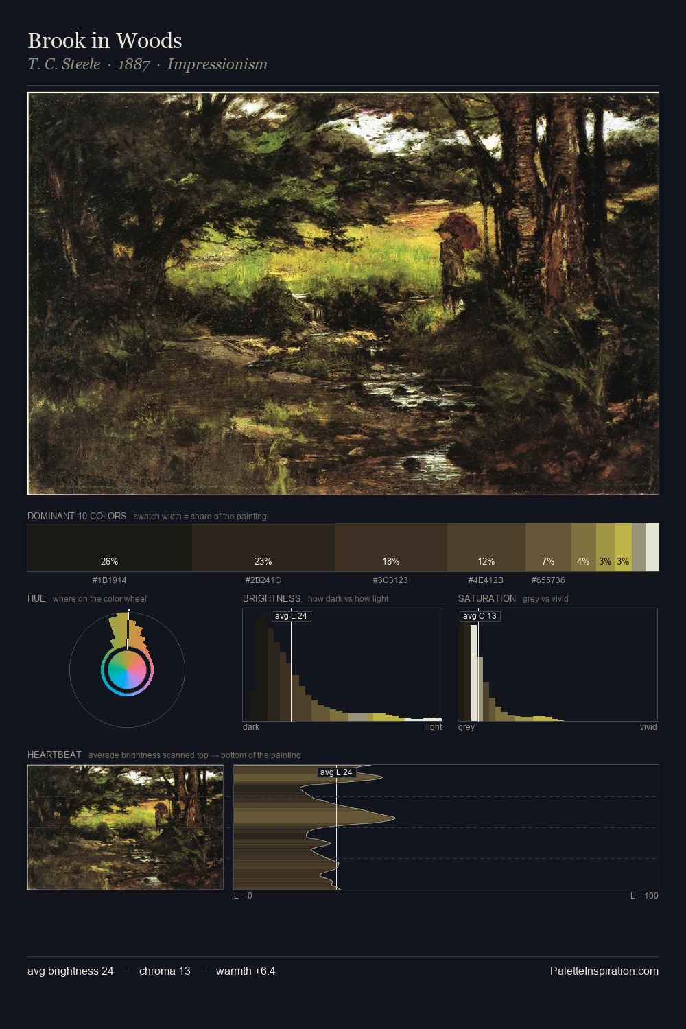The width and height of the screenshot is (686, 1029).
Task: Select the 4% color swatch
Action: (584, 547)
